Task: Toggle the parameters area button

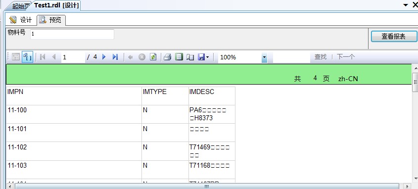Action: pyautogui.click(x=28, y=57)
